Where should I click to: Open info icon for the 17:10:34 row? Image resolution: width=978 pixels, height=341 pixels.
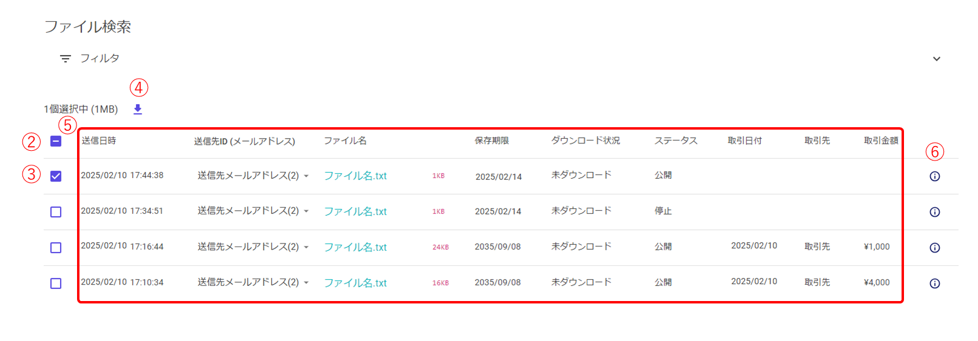point(934,283)
